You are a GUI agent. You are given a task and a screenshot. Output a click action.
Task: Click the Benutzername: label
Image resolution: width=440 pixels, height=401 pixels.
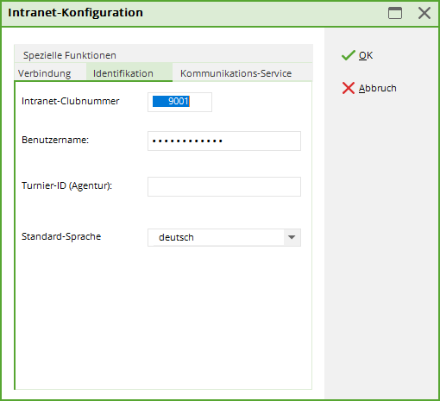(55, 140)
